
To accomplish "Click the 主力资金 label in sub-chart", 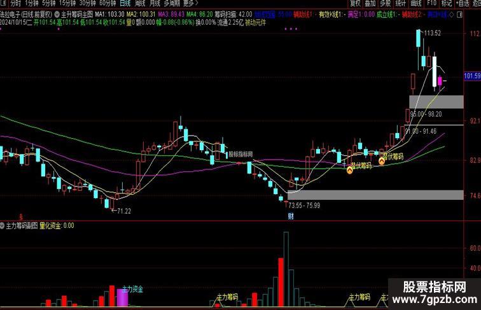I will coord(132,289).
